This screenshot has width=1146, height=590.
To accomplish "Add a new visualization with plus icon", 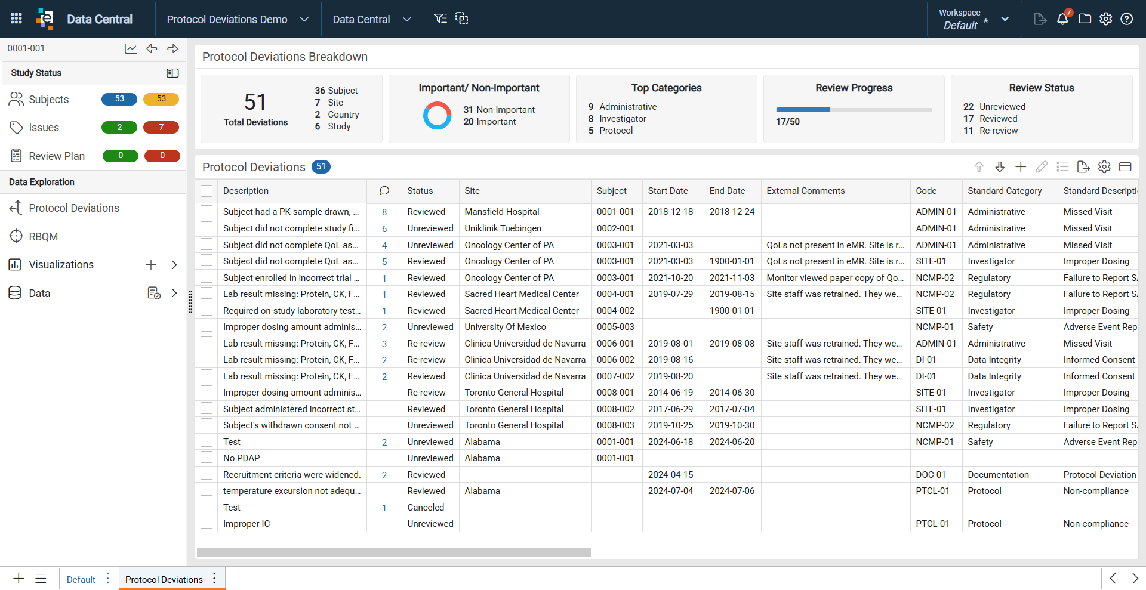I will [151, 265].
